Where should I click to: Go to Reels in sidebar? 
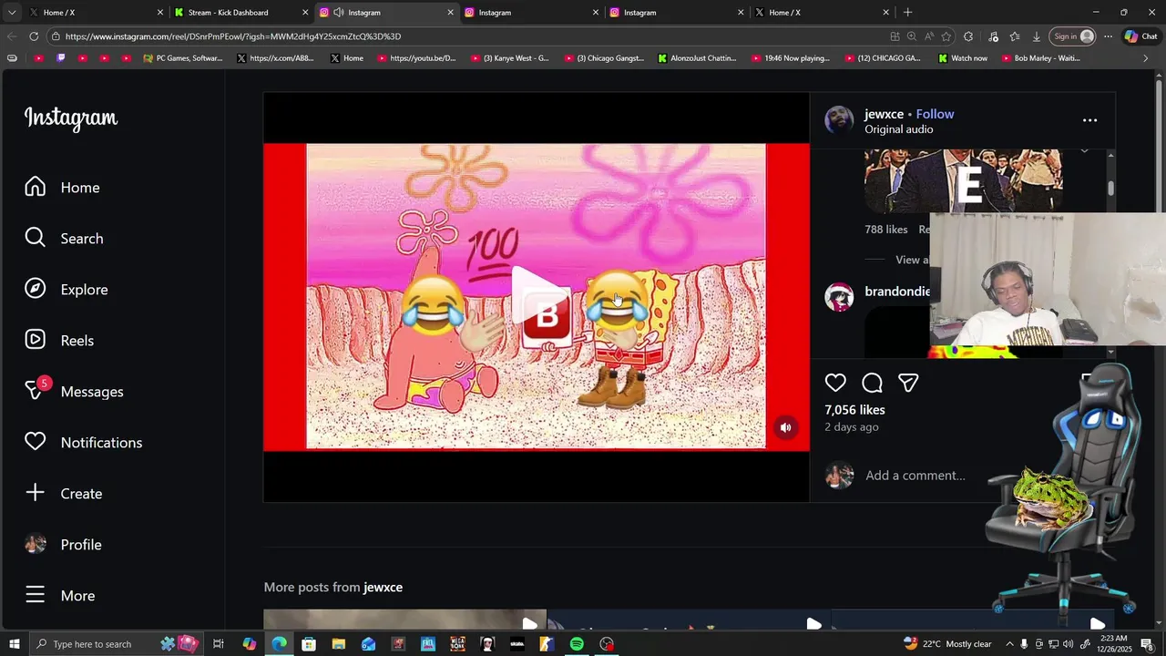[59, 340]
